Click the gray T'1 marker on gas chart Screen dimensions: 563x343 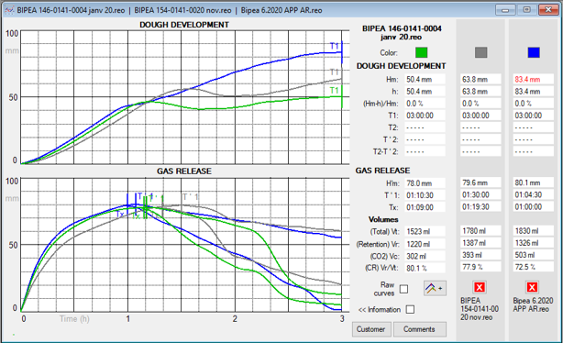pos(191,197)
